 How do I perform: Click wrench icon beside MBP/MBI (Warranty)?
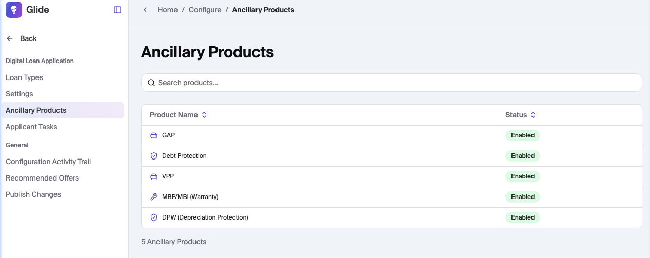(154, 197)
